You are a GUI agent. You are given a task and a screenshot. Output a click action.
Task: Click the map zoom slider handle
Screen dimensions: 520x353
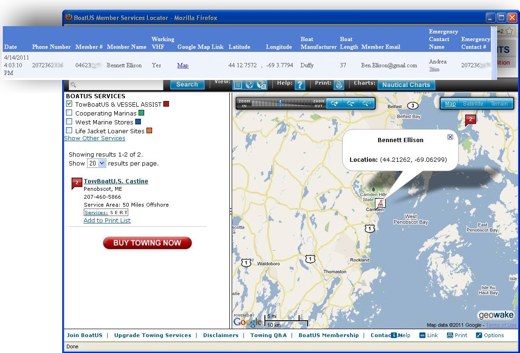[x=280, y=103]
